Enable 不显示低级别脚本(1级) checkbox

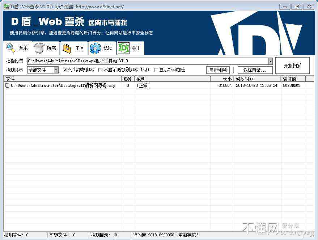click(x=101, y=70)
